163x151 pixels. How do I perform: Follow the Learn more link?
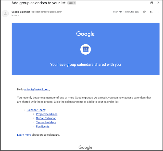pos(24,135)
